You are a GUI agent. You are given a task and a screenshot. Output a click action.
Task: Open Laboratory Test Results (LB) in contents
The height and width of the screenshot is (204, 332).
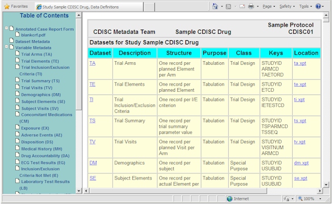44,185
